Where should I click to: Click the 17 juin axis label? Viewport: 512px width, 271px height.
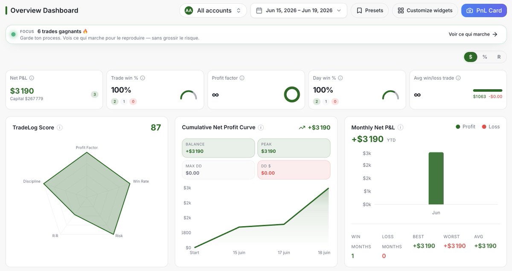(x=284, y=253)
